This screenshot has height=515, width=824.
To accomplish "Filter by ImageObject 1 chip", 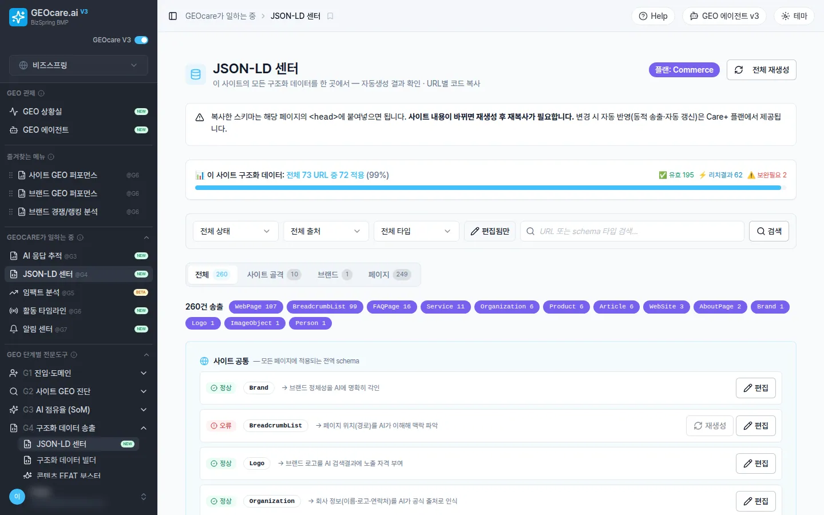I will (x=255, y=323).
